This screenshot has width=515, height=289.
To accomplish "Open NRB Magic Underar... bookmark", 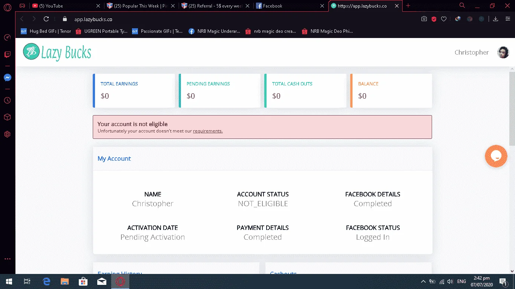I will click(x=214, y=31).
